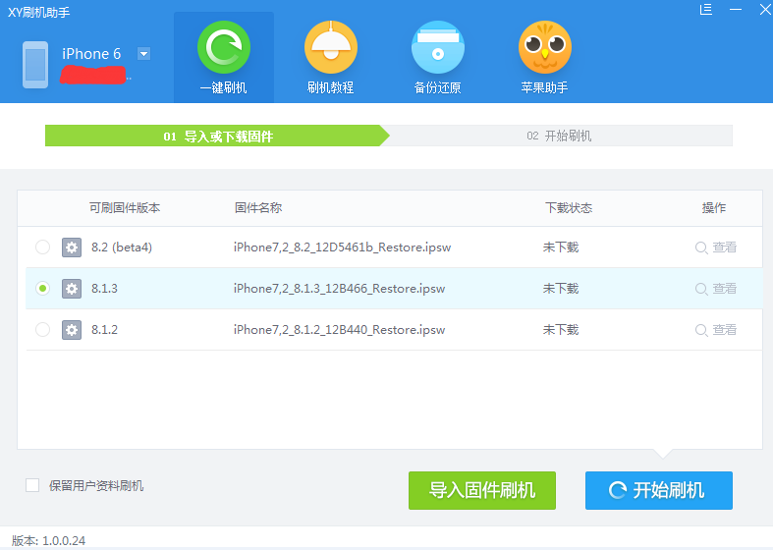Click the 操作 column header

[714, 208]
